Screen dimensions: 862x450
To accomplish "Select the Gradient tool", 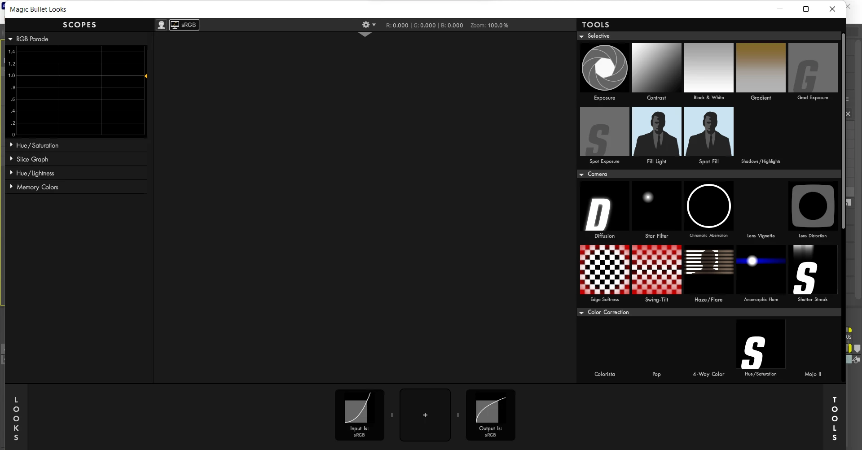I will (761, 72).
